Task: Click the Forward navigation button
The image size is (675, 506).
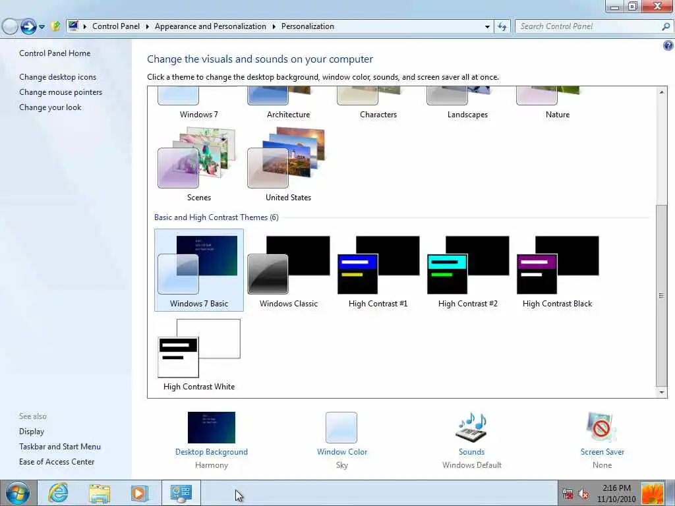Action: [x=28, y=26]
